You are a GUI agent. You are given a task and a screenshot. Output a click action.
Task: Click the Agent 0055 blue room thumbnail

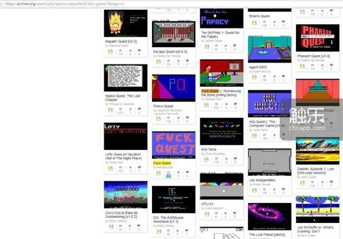pos(270,49)
